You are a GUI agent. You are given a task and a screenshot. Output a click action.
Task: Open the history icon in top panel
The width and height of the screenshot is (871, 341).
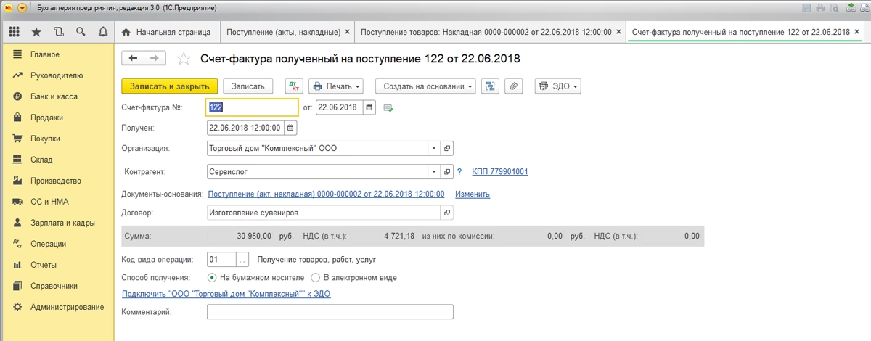pyautogui.click(x=58, y=32)
